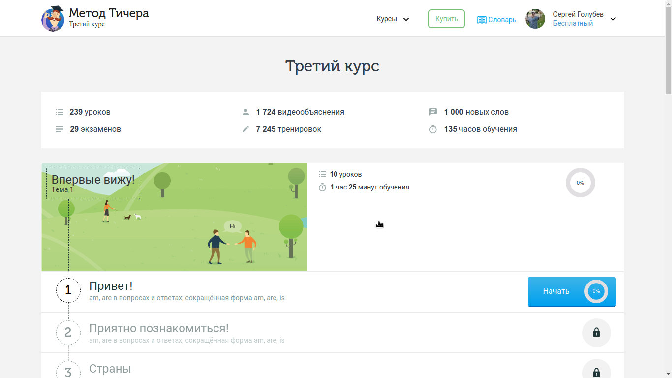Click the lessons list icon beside 239 уроков
Screen dimensions: 672x378
pyautogui.click(x=60, y=112)
